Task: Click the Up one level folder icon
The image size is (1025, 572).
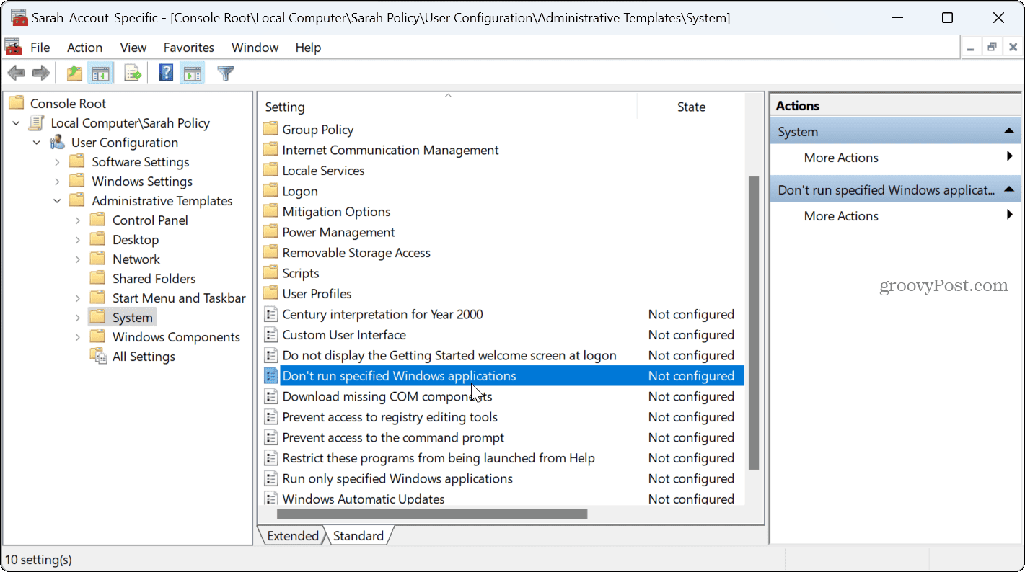Action: tap(74, 73)
